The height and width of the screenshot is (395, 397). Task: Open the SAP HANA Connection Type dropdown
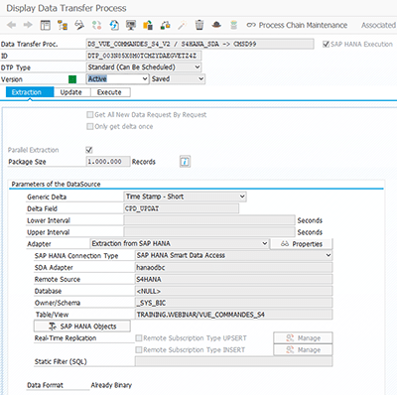click(233, 255)
